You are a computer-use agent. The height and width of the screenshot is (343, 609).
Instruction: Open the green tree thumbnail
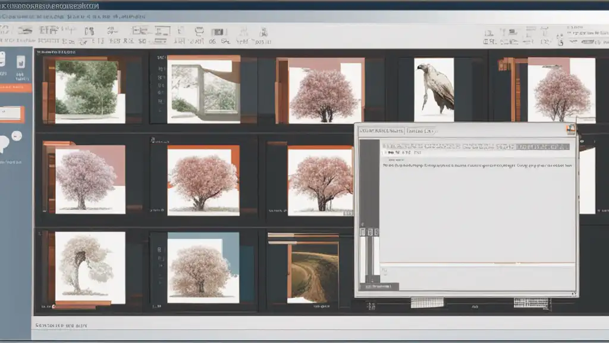[89, 91]
